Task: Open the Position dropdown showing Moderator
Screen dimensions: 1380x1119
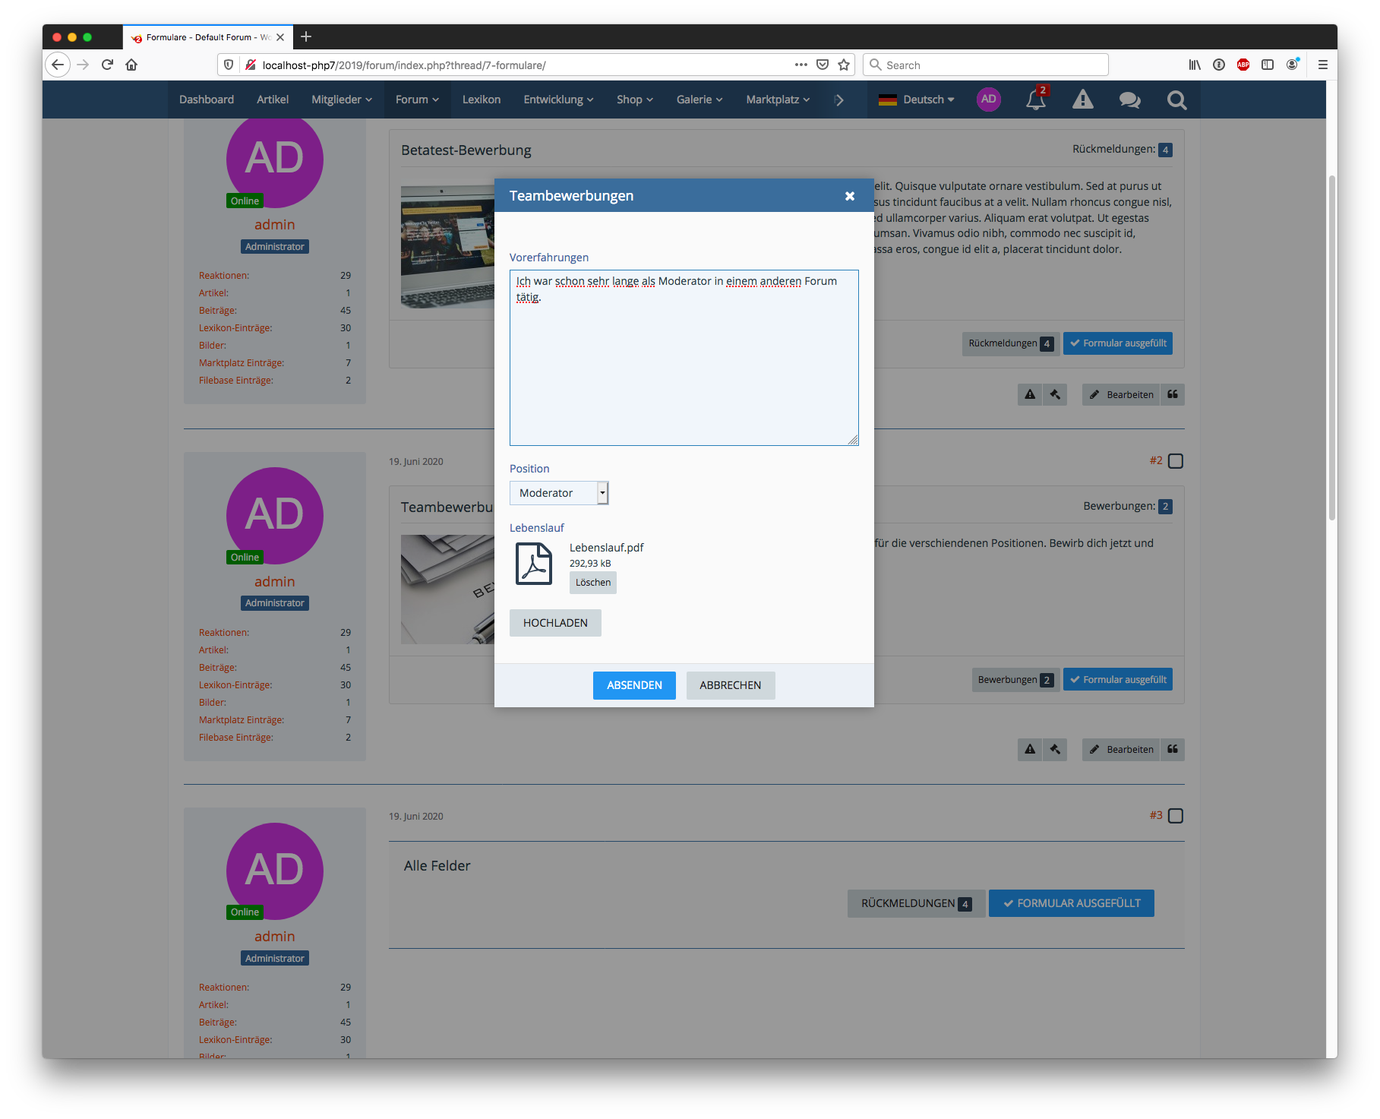Action: [x=559, y=493]
